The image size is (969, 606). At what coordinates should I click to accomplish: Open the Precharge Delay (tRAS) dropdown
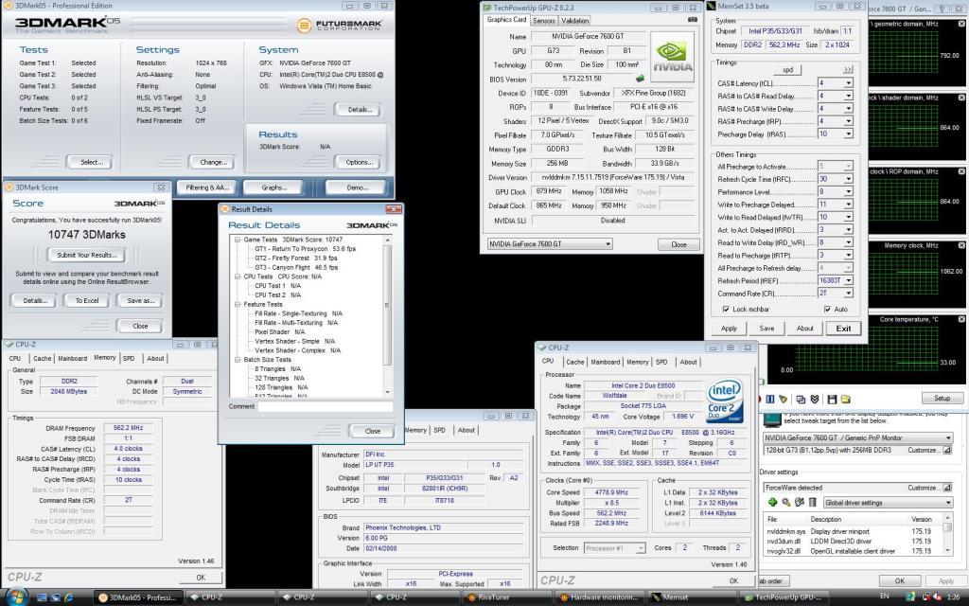tap(849, 134)
